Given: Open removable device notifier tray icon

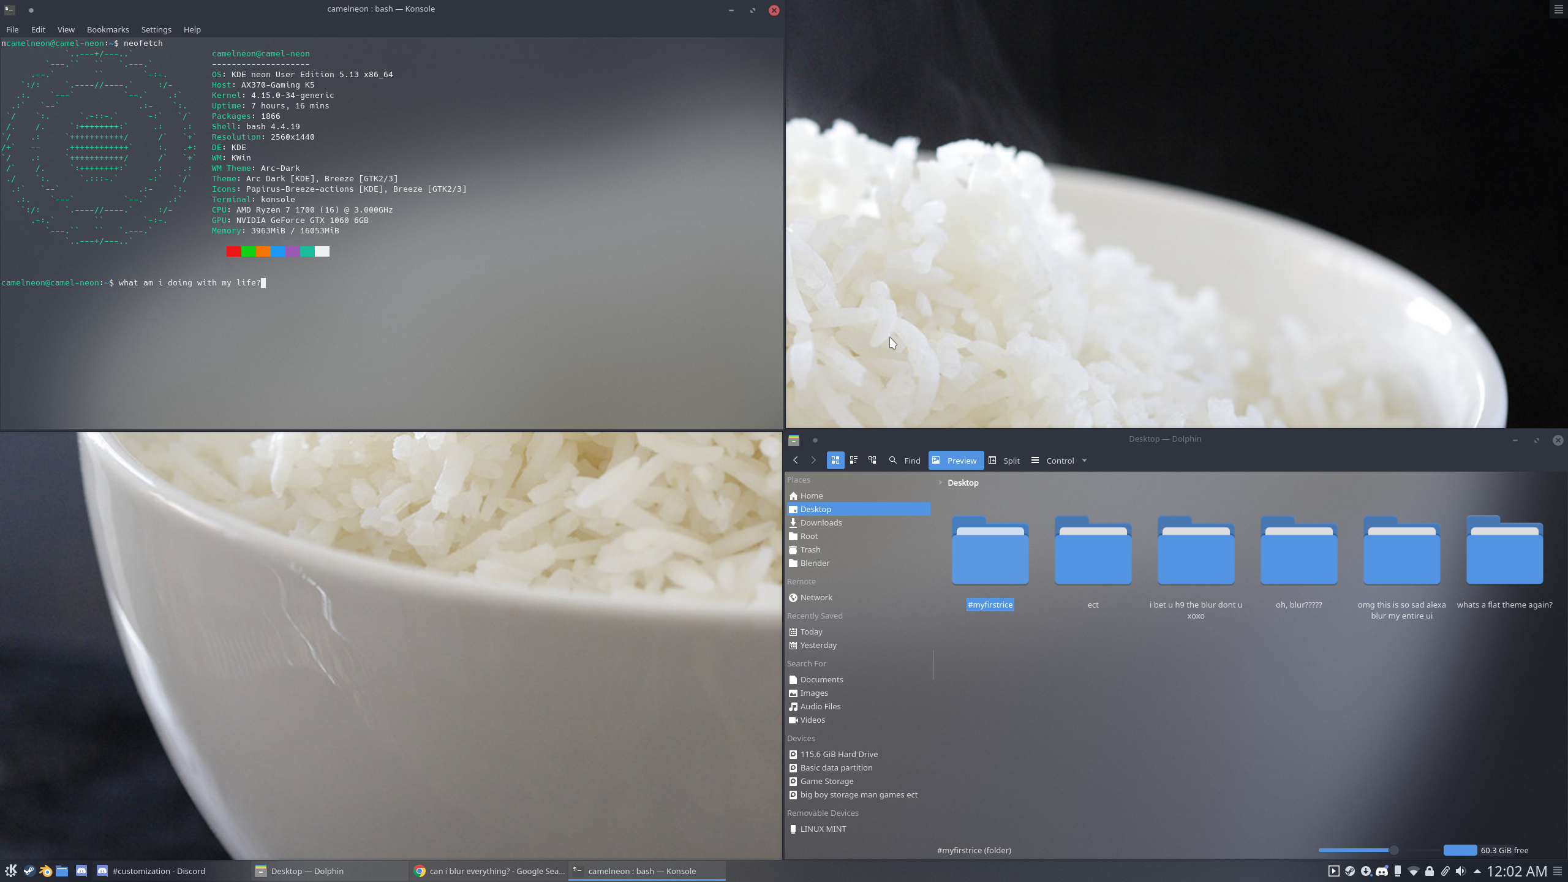Looking at the screenshot, I should pos(1398,871).
